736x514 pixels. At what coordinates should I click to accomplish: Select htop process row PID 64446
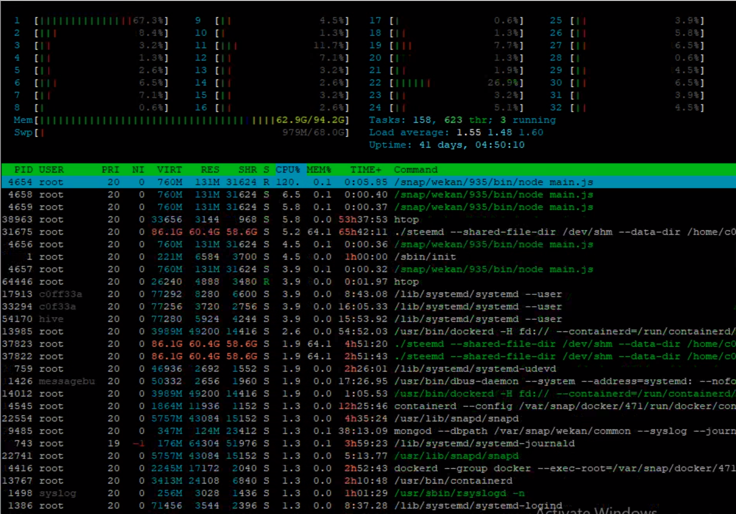tap(368, 281)
